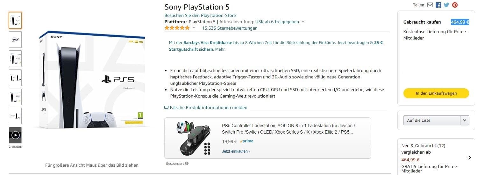Expand the USK age rating dropdown
This screenshot has height=175, width=492.
[303, 22]
